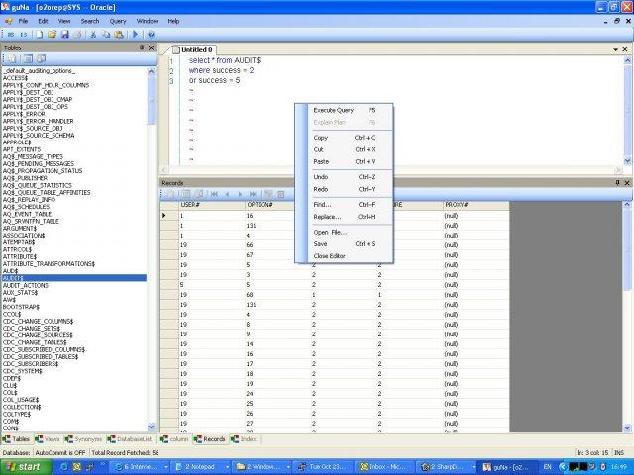Open the Help menu
The height and width of the screenshot is (475, 634).
tap(173, 21)
